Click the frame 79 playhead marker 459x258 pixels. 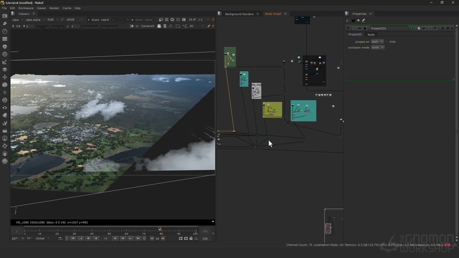[x=160, y=229]
